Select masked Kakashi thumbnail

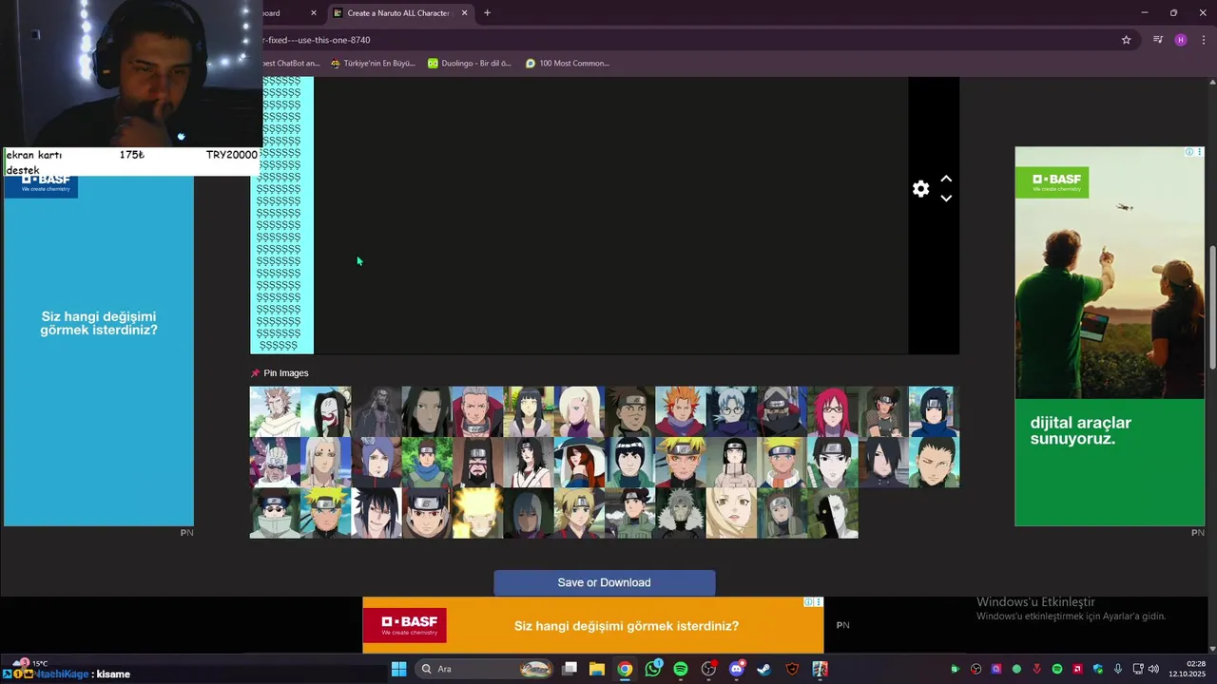(x=782, y=411)
